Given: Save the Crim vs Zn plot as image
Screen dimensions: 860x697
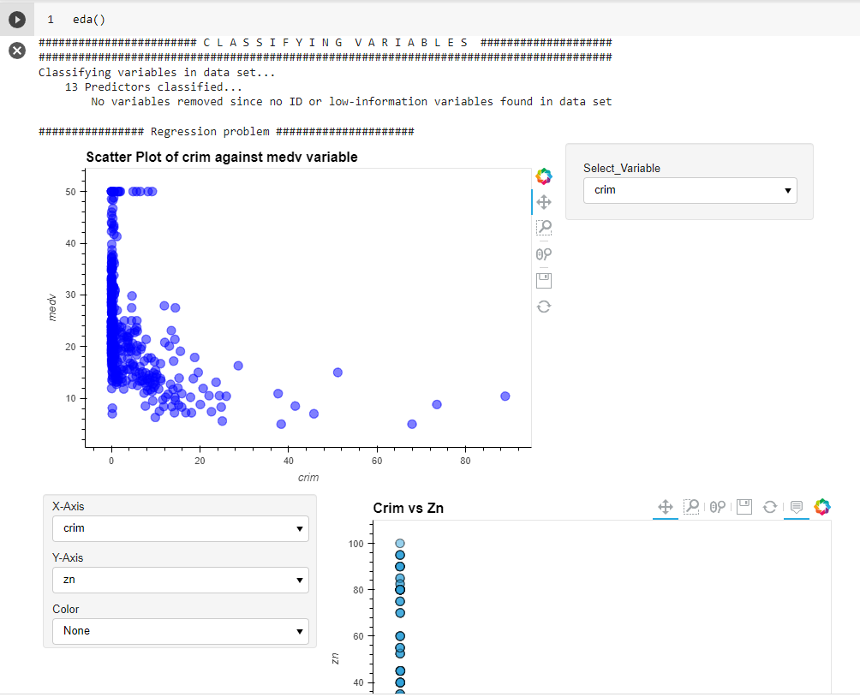Looking at the screenshot, I should tap(744, 506).
